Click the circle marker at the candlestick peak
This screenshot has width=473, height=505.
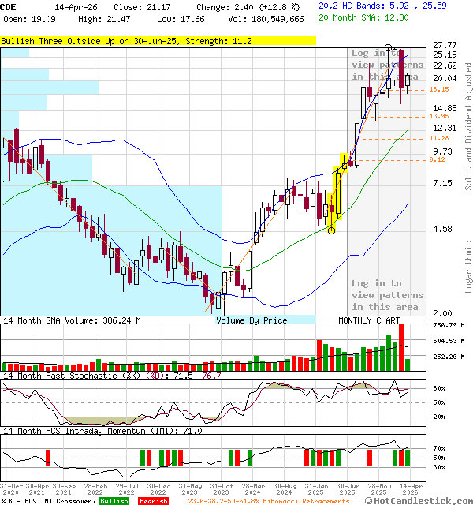click(388, 48)
